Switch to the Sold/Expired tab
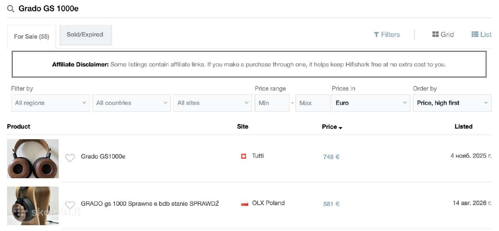This screenshot has height=231, width=499. [85, 35]
